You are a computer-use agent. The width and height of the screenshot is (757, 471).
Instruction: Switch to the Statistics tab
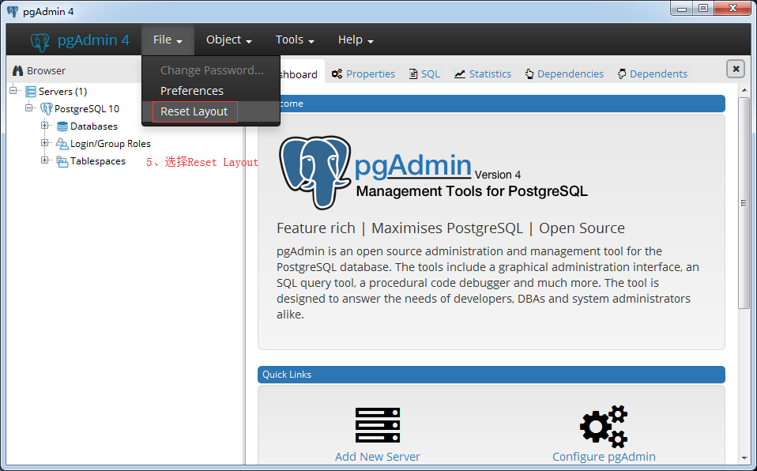tap(482, 74)
